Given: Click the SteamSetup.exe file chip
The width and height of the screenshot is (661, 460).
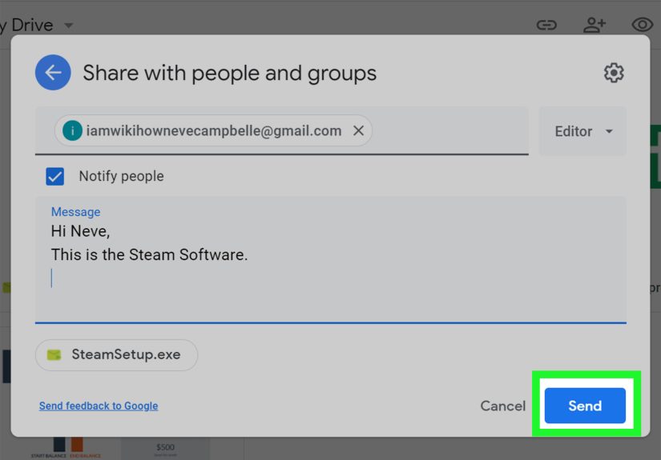Looking at the screenshot, I should tap(116, 354).
